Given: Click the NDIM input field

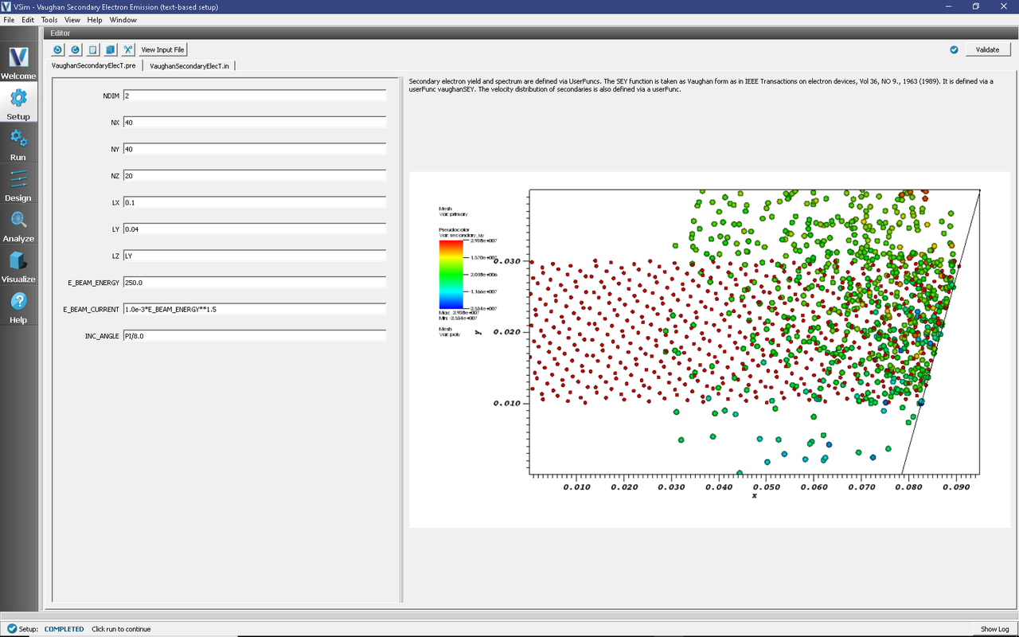Looking at the screenshot, I should click(x=254, y=96).
